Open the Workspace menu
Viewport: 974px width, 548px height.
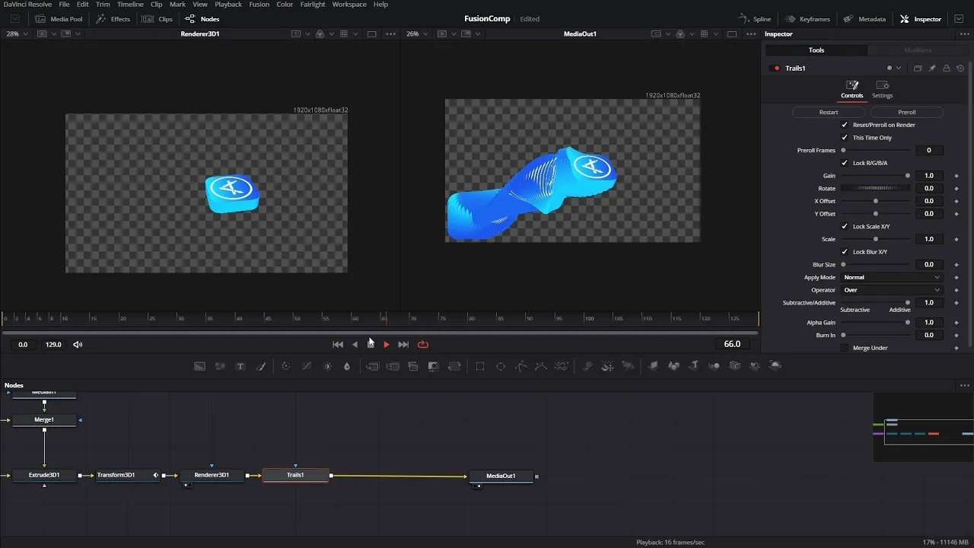(x=349, y=5)
